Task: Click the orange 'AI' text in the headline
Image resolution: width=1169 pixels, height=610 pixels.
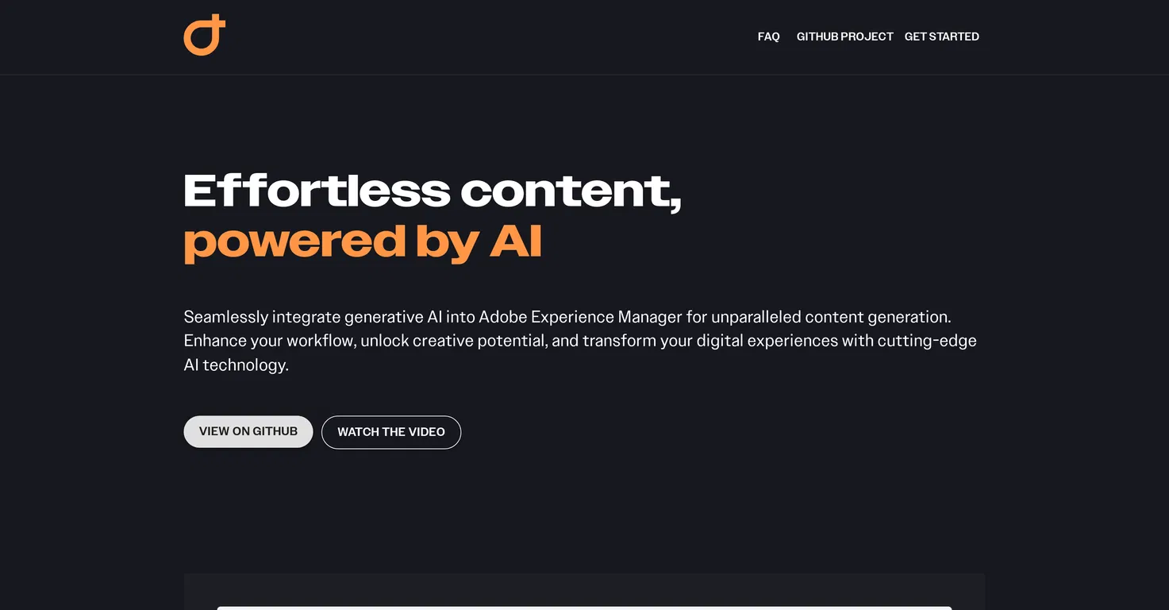Action: 516,240
